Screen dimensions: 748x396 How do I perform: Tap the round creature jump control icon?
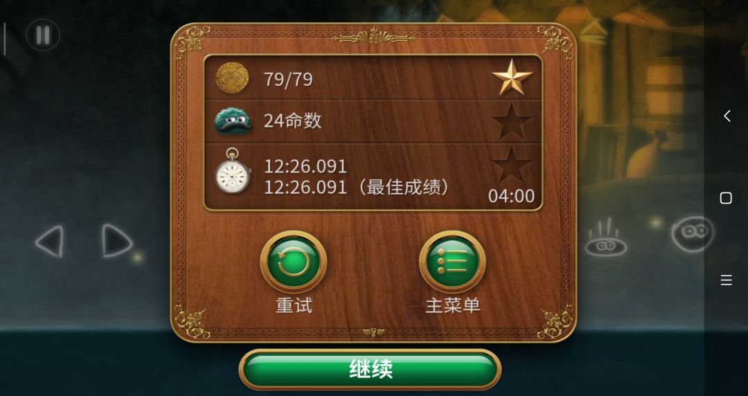693,233
